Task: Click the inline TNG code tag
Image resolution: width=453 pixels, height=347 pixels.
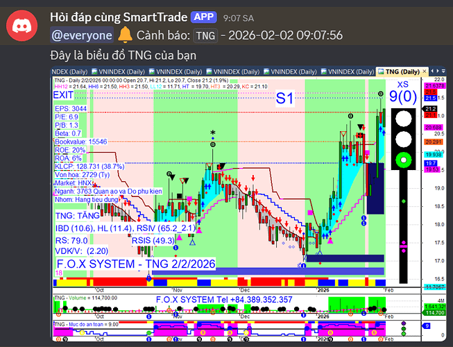Action: point(205,35)
